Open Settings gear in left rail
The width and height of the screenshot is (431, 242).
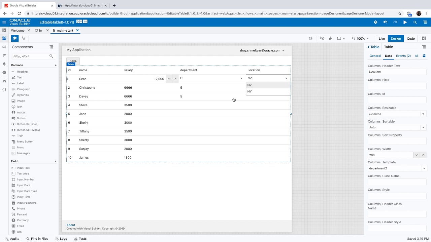point(4,72)
